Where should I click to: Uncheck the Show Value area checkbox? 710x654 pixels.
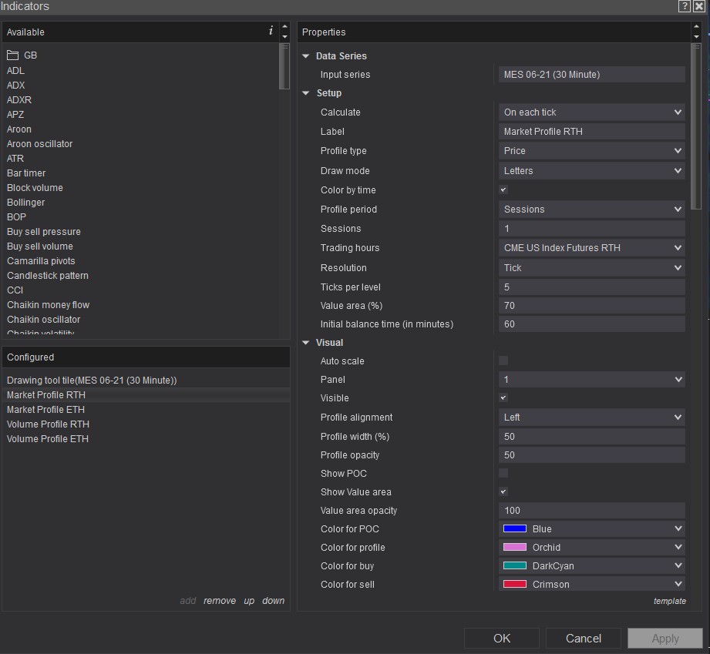[x=503, y=491]
